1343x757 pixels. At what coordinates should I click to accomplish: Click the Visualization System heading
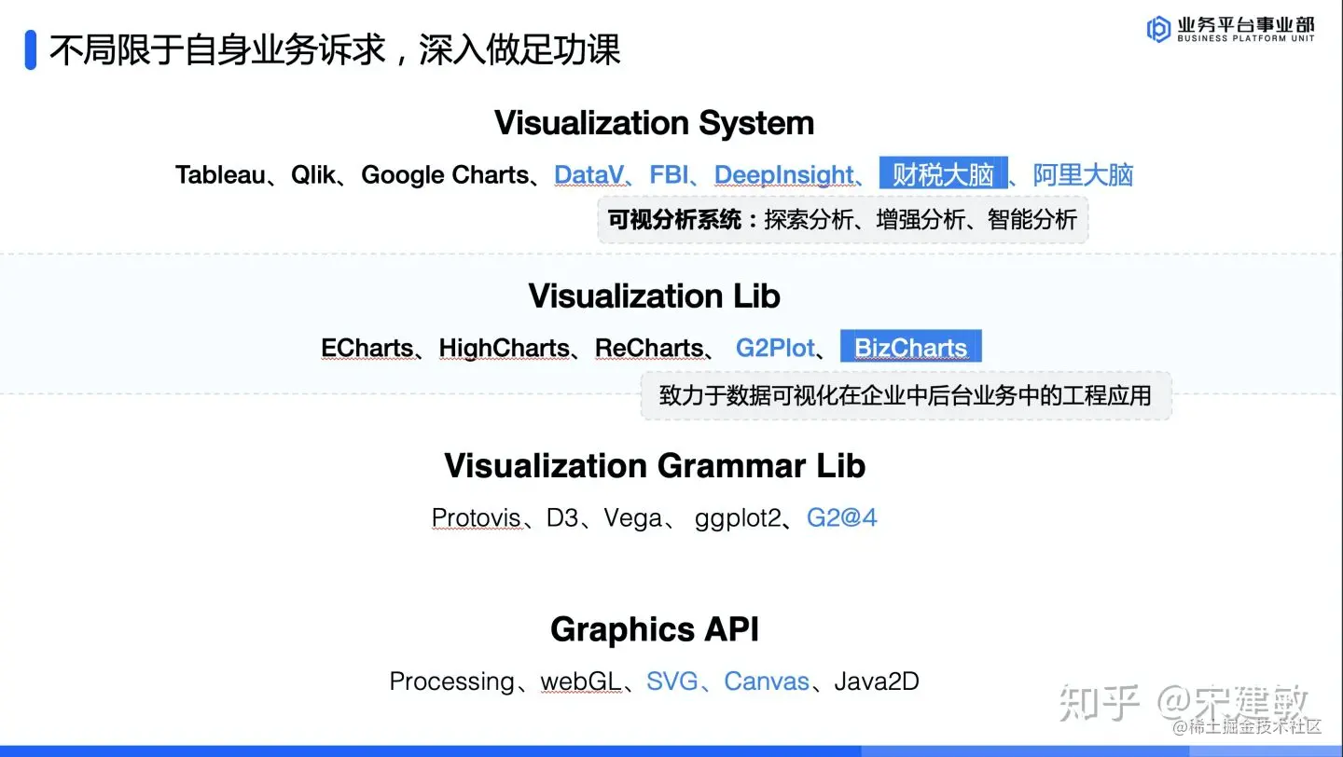pyautogui.click(x=654, y=122)
